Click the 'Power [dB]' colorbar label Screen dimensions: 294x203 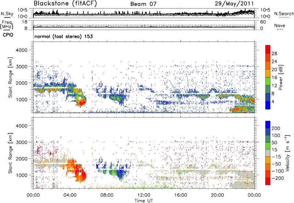click(x=281, y=77)
